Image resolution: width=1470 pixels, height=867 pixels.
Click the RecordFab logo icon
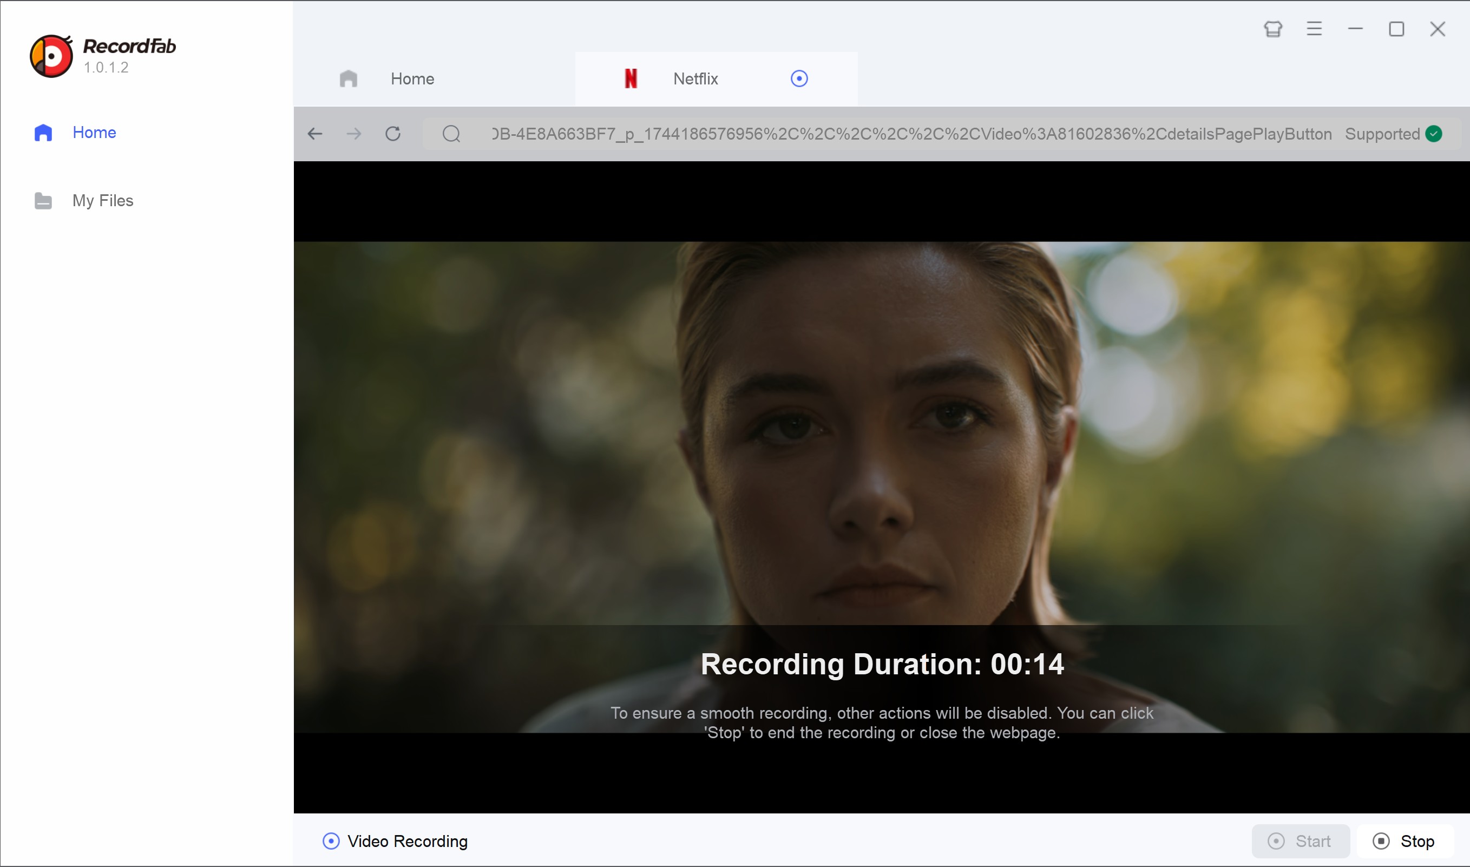point(51,56)
